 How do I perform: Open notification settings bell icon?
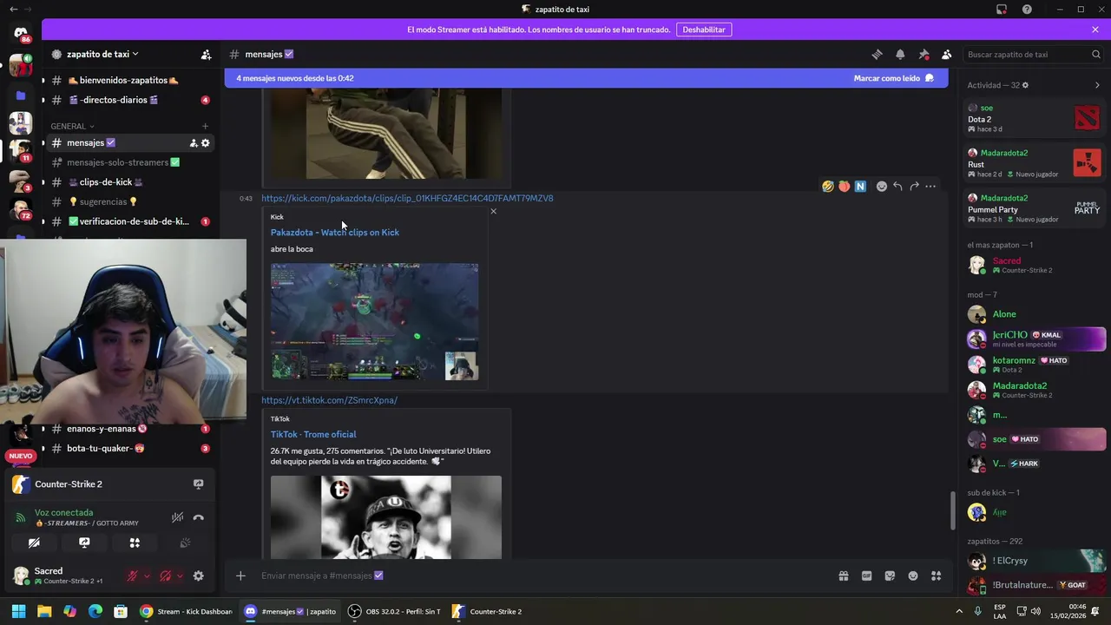pos(900,54)
